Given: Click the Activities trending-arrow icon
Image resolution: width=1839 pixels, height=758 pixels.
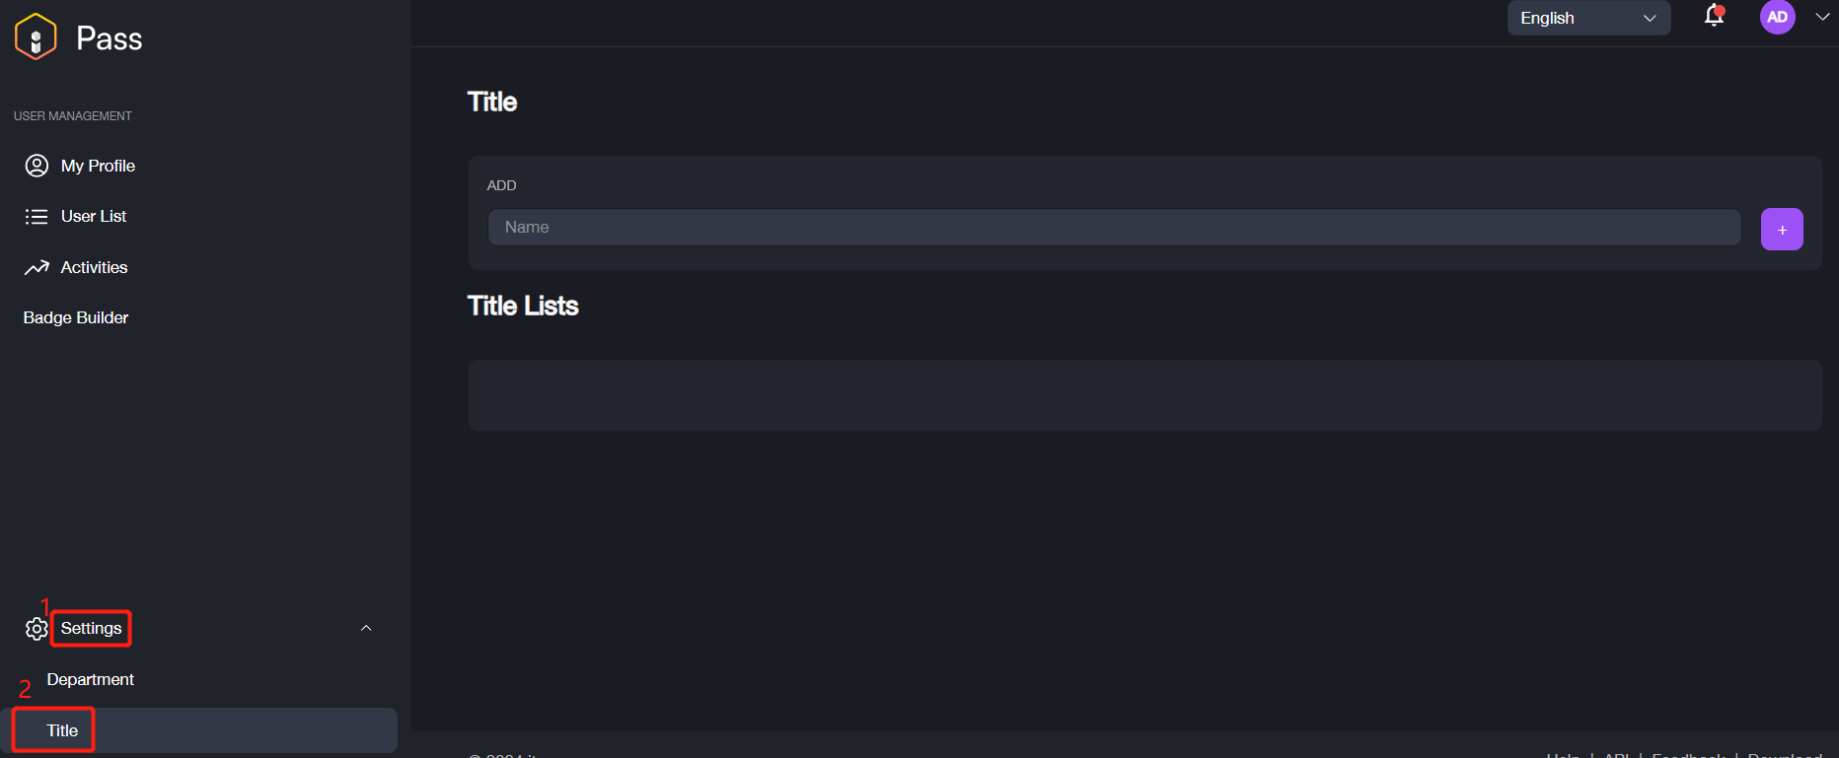Looking at the screenshot, I should (x=37, y=267).
